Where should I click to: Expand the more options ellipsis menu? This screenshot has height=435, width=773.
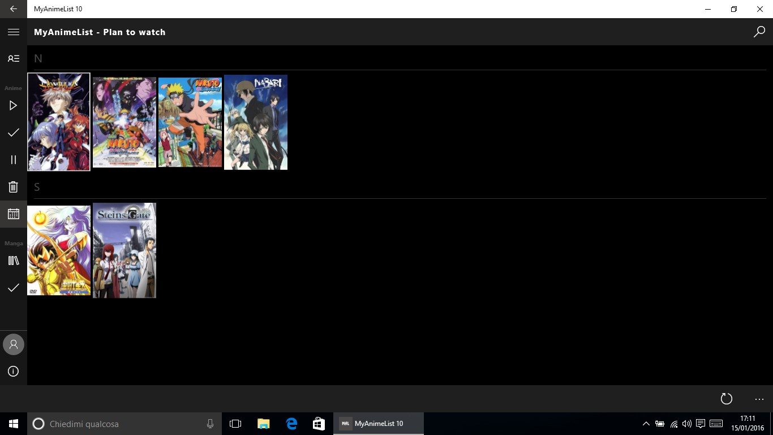[759, 399]
